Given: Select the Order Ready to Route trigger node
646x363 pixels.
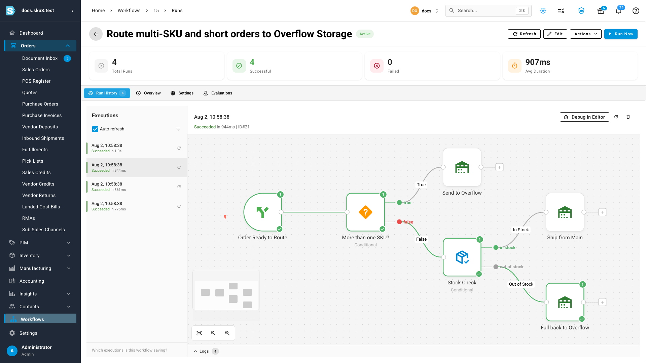Looking at the screenshot, I should pos(262,212).
